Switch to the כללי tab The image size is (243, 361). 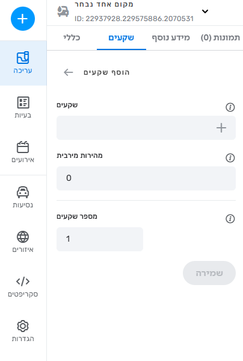coord(72,37)
